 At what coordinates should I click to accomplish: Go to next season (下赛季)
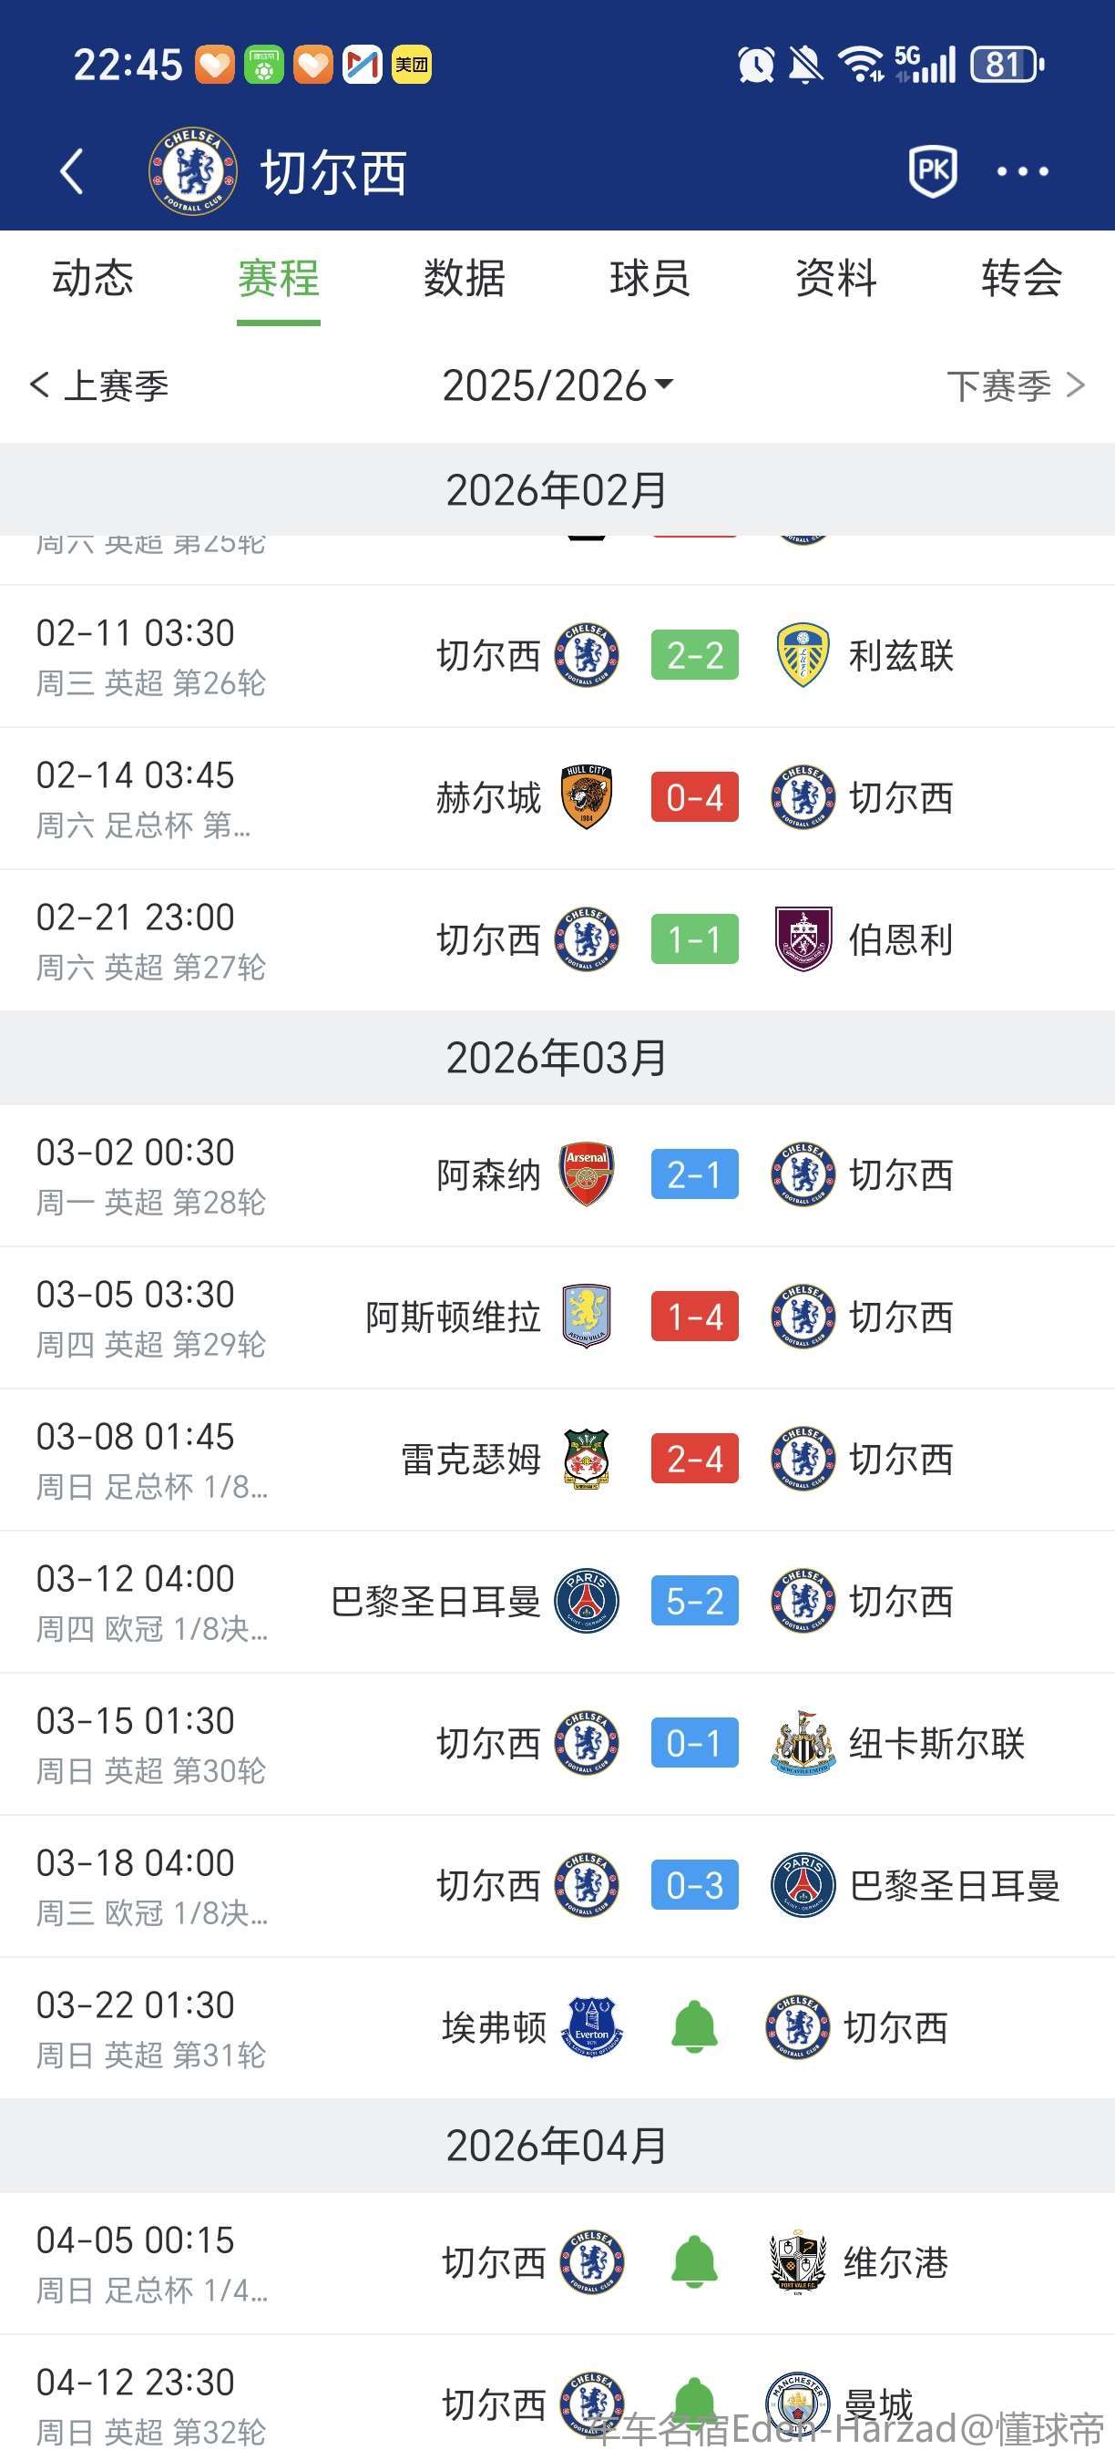click(x=1015, y=385)
